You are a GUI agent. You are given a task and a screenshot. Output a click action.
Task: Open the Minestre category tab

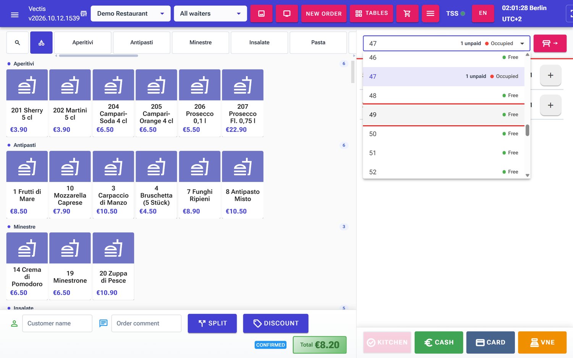click(201, 43)
